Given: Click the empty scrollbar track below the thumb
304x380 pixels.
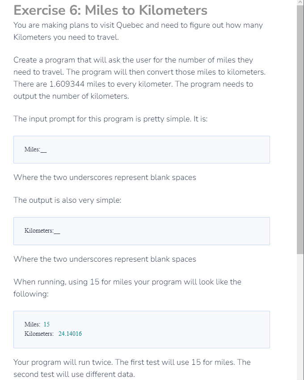Looking at the screenshot, I should tap(300, 317).
